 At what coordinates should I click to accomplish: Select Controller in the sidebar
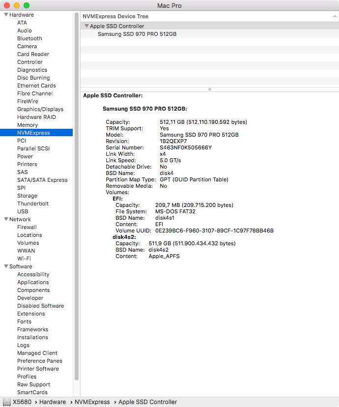[x=30, y=62]
